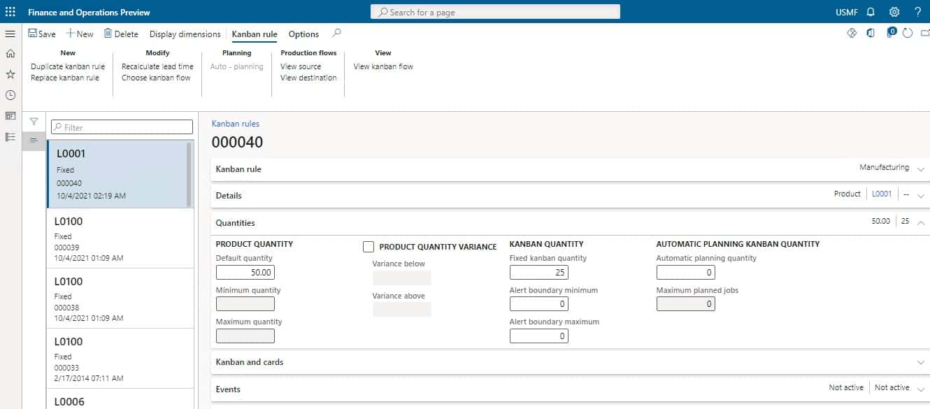
Task: Expand the navigation pane hamburger menu
Action: pyautogui.click(x=10, y=34)
